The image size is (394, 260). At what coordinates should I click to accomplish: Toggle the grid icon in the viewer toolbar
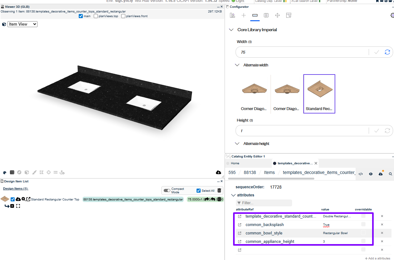click(12, 172)
